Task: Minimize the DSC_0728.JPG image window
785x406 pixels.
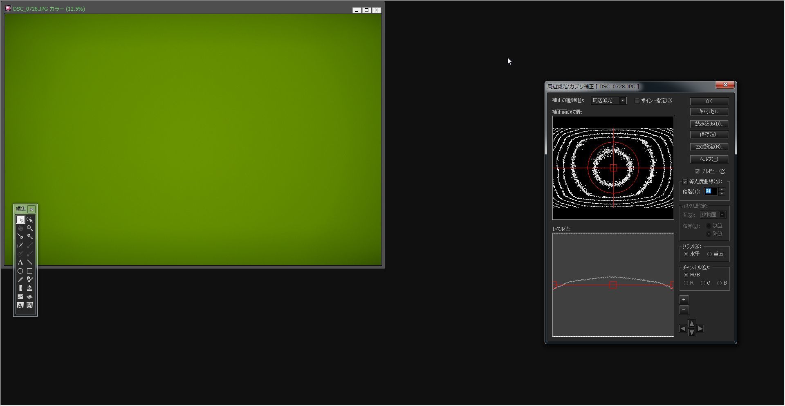Action: (x=357, y=10)
